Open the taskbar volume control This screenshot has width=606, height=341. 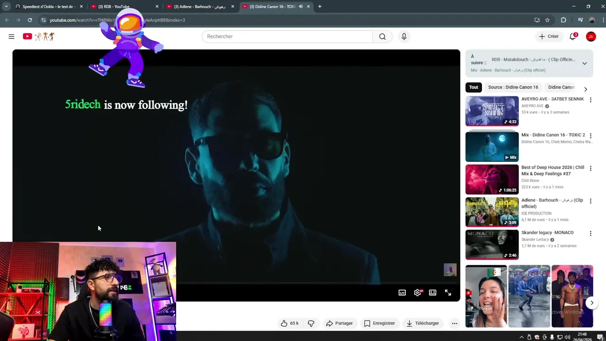point(568,337)
